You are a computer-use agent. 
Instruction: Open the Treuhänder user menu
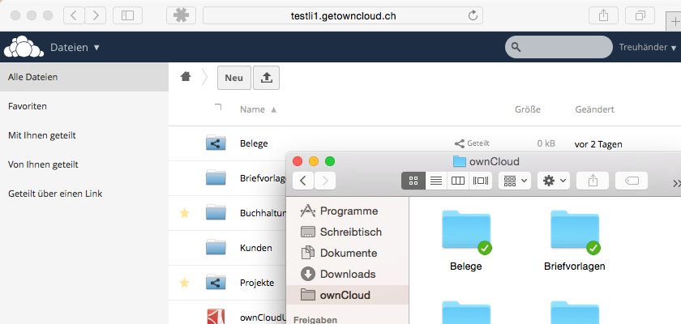pos(648,47)
